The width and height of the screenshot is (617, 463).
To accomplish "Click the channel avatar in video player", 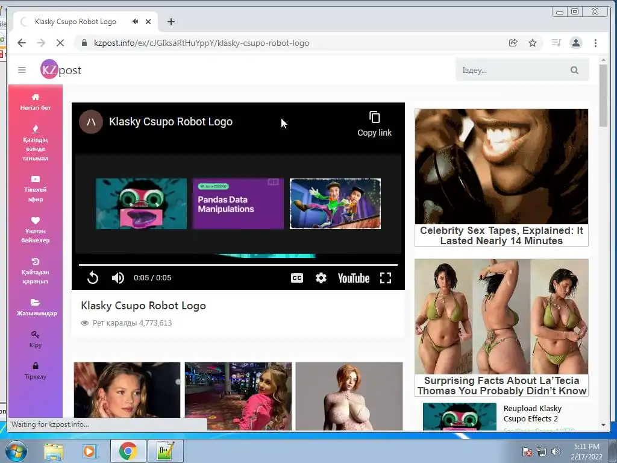I will pyautogui.click(x=91, y=122).
